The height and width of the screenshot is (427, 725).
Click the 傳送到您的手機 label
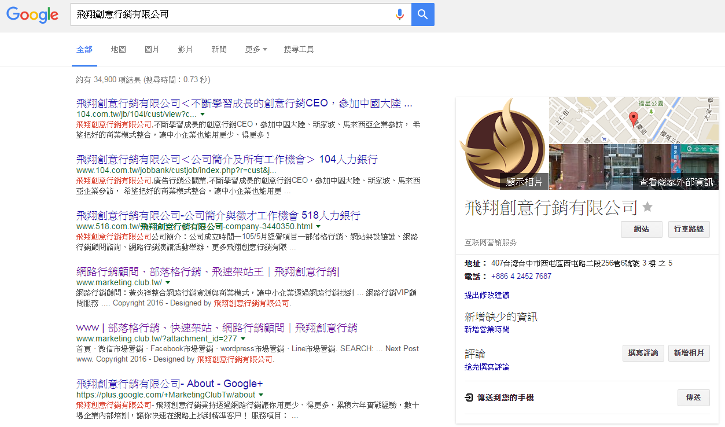pos(505,398)
